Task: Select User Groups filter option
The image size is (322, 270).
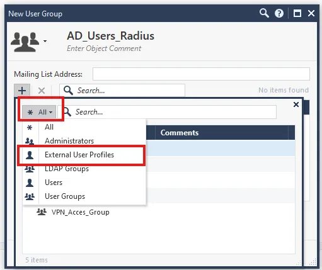Action: click(x=84, y=196)
